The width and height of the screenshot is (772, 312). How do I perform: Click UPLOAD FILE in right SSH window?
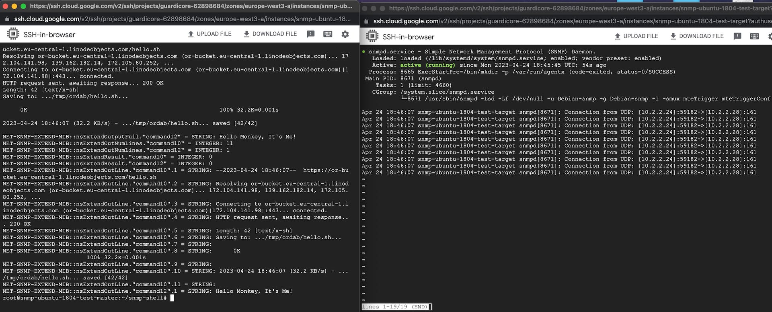click(636, 36)
